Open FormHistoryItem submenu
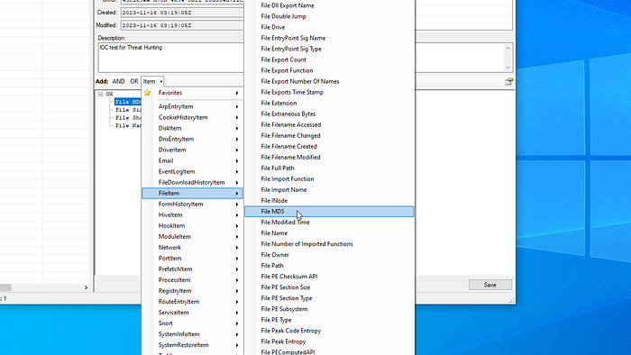 click(192, 205)
